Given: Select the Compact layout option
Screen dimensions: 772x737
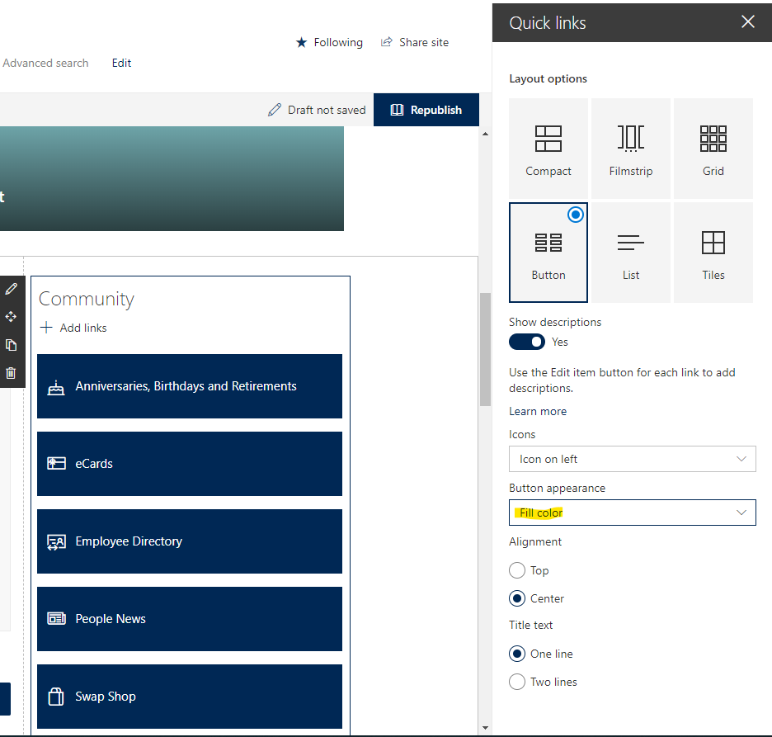Looking at the screenshot, I should (548, 149).
